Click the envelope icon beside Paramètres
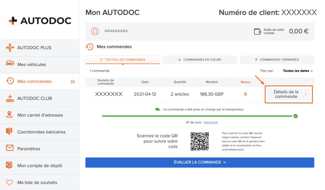Image resolution: width=325 pixels, height=190 pixels. coord(10,148)
